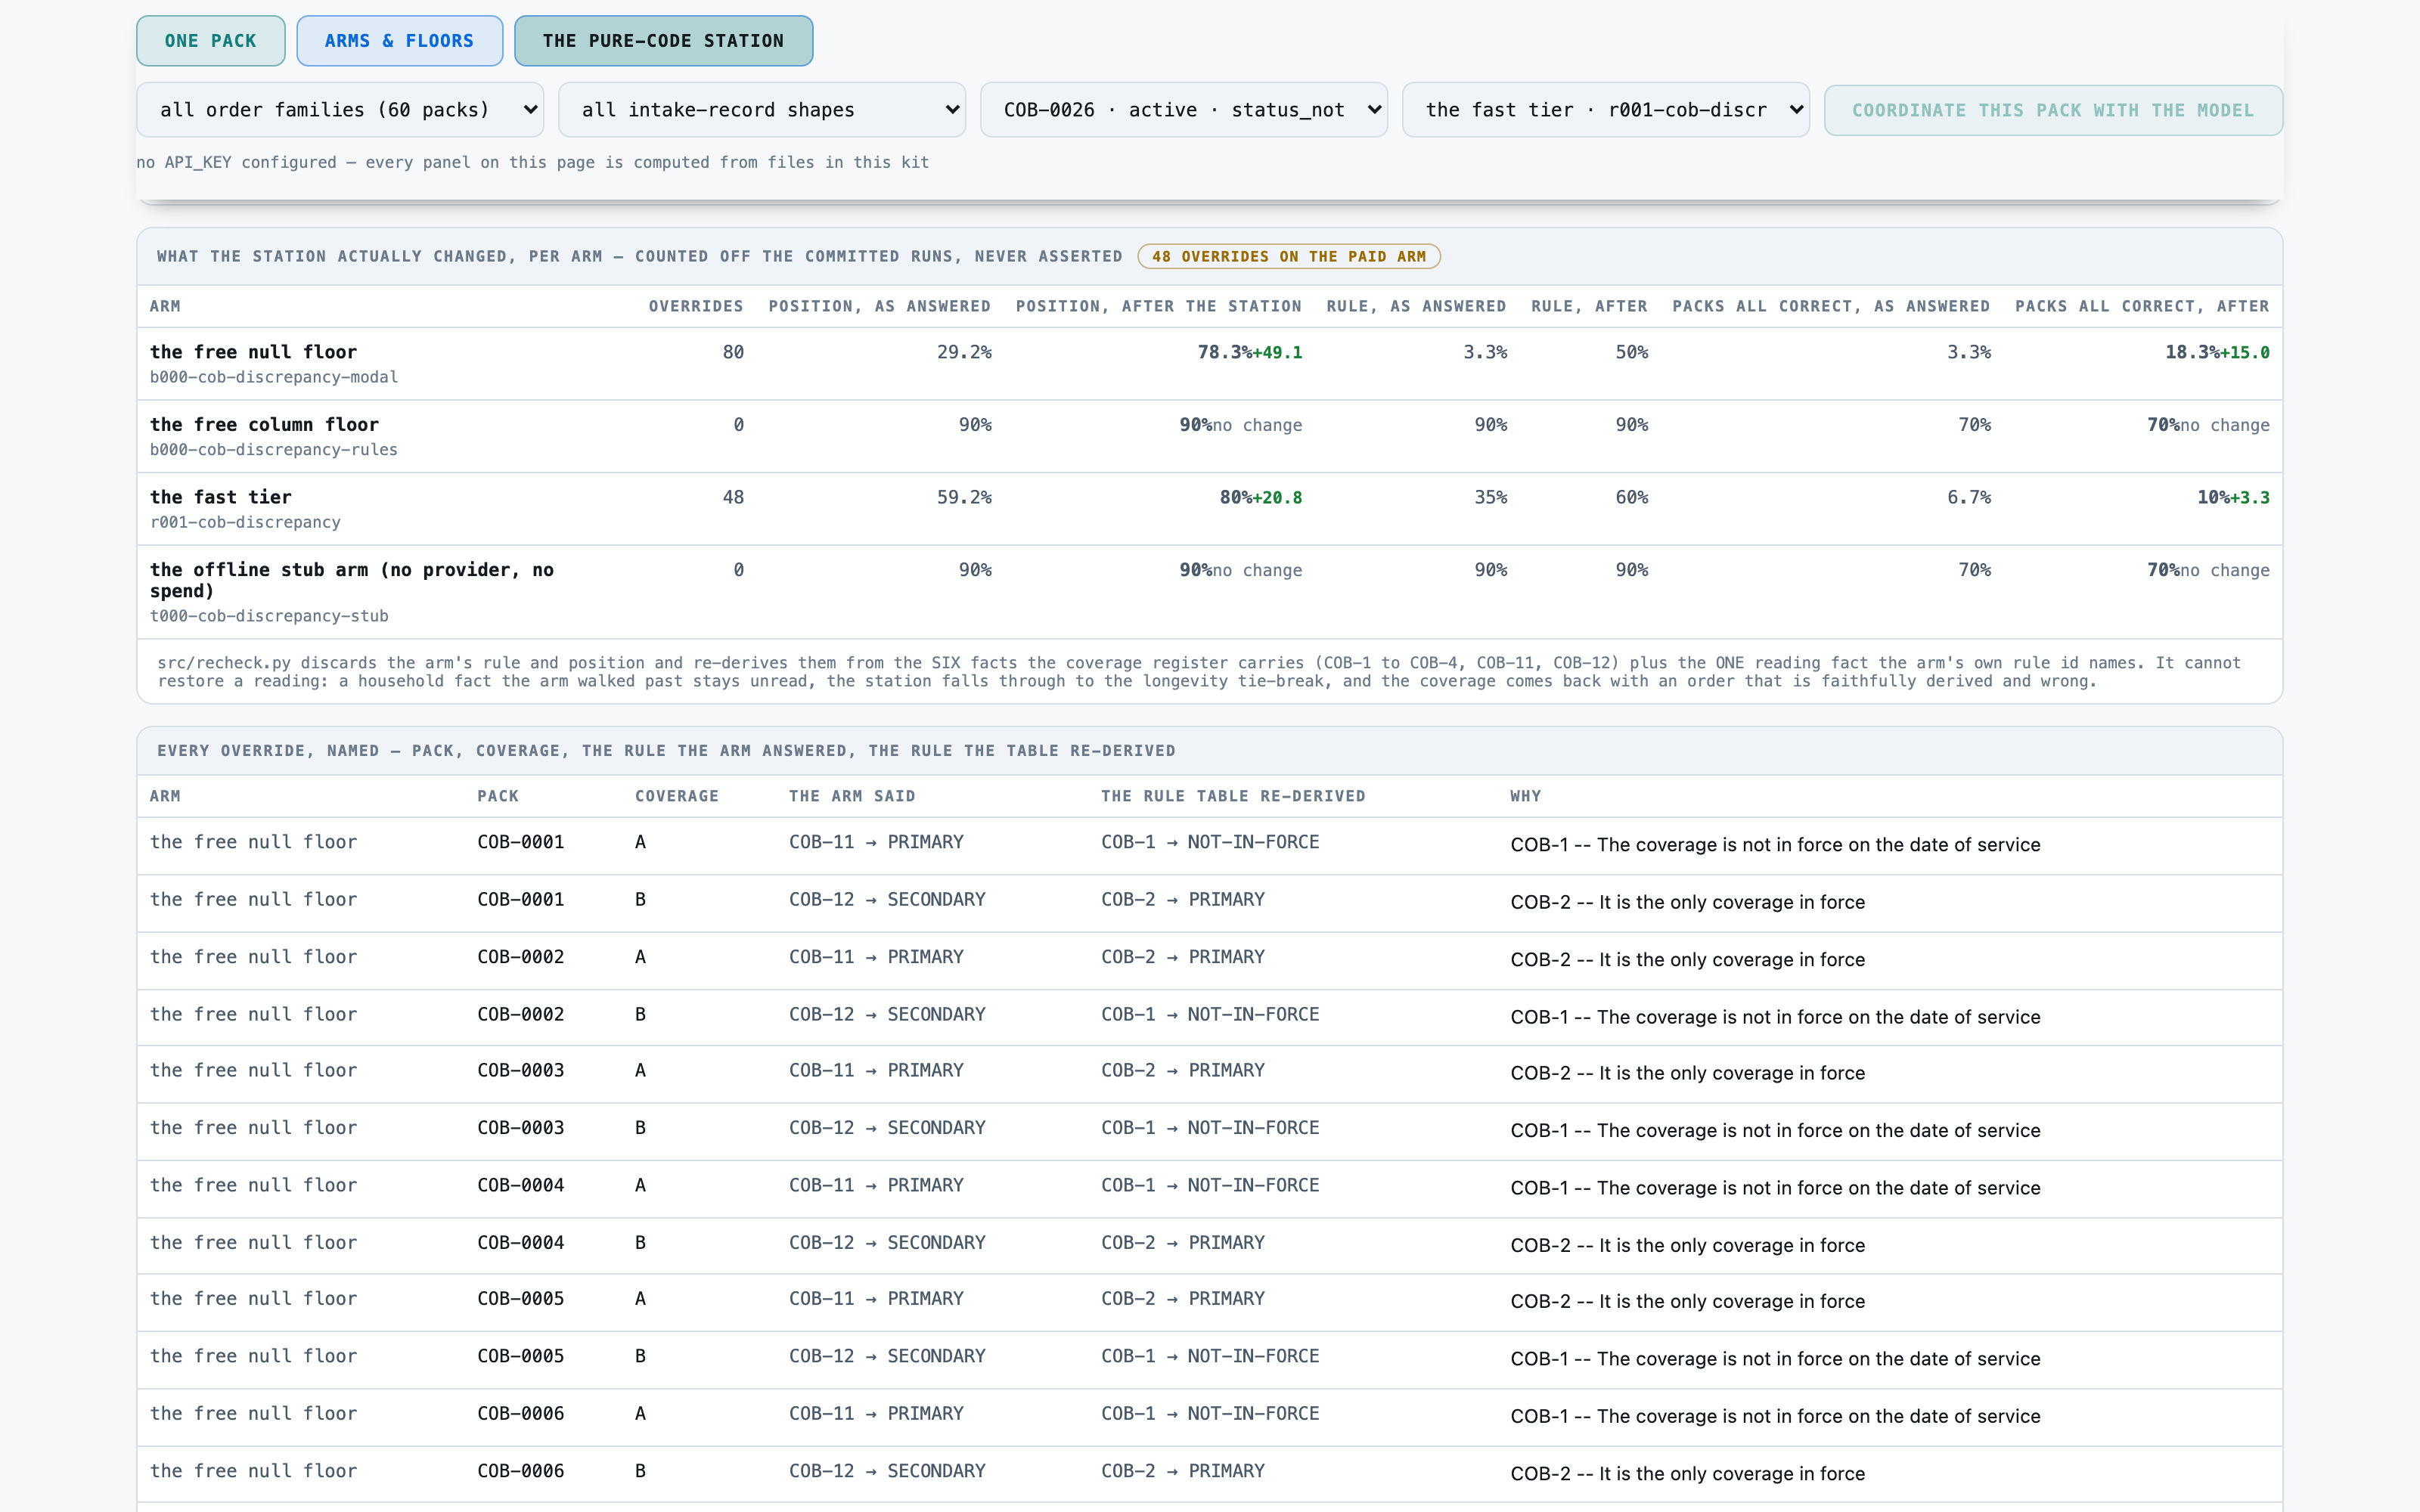The height and width of the screenshot is (1512, 2420).
Task: Switch to the ONE PACK tab
Action: (210, 41)
